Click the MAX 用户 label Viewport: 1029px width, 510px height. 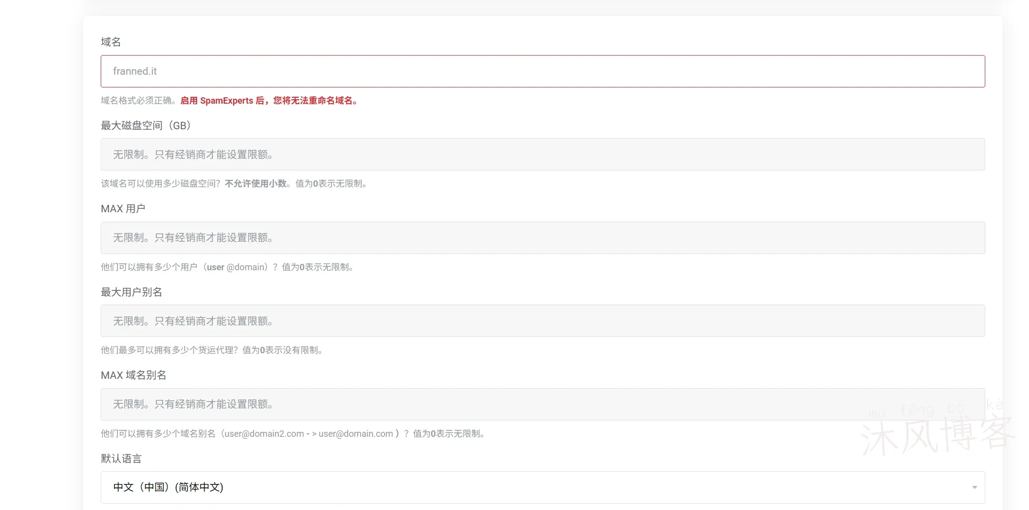pyautogui.click(x=123, y=209)
